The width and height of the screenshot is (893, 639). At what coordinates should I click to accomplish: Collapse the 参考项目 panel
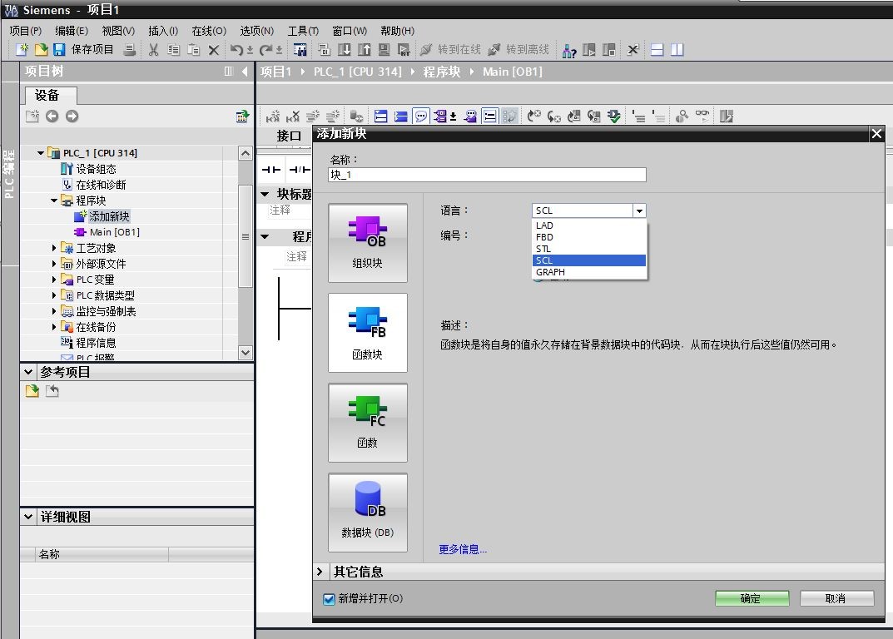tap(29, 372)
